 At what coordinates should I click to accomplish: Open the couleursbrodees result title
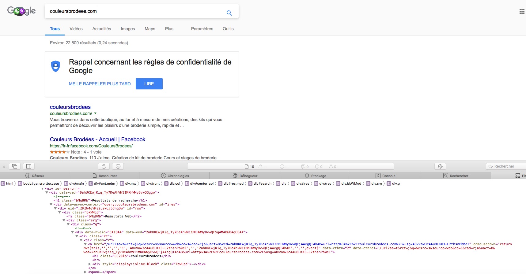[70, 107]
